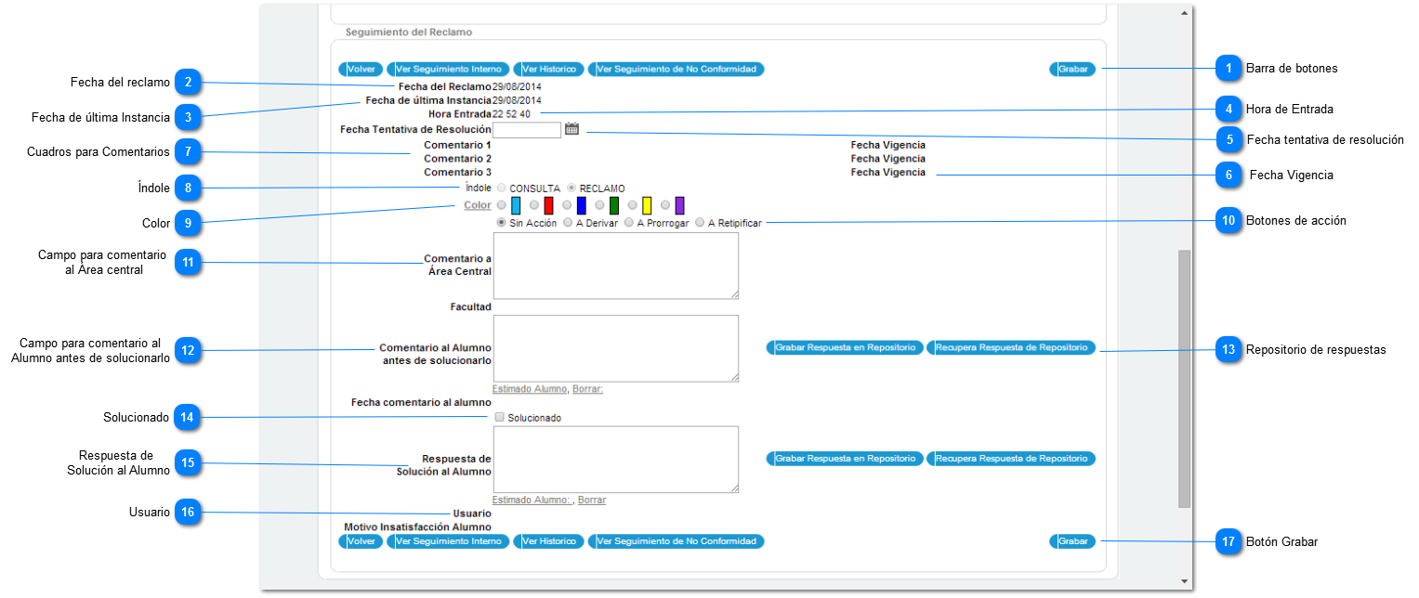Click the vertical scrollbar thumb
1419x598 pixels.
tap(1184, 379)
